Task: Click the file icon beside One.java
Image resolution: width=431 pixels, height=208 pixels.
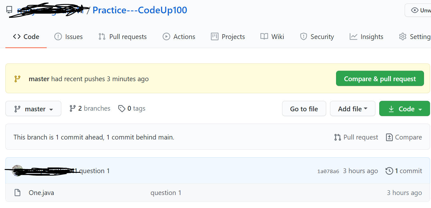Action: (18, 192)
